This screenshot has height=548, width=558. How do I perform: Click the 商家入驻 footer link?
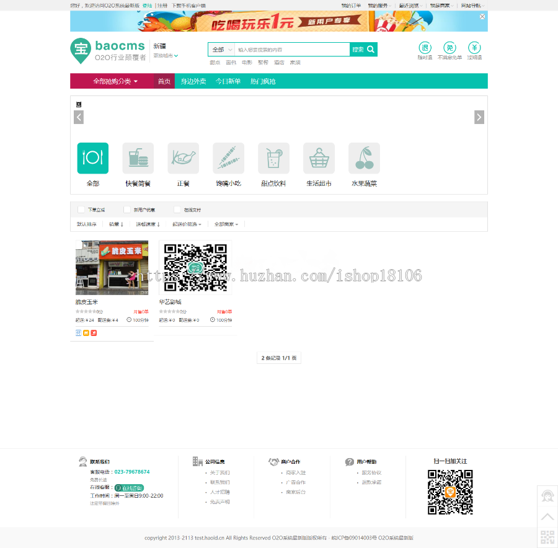296,472
